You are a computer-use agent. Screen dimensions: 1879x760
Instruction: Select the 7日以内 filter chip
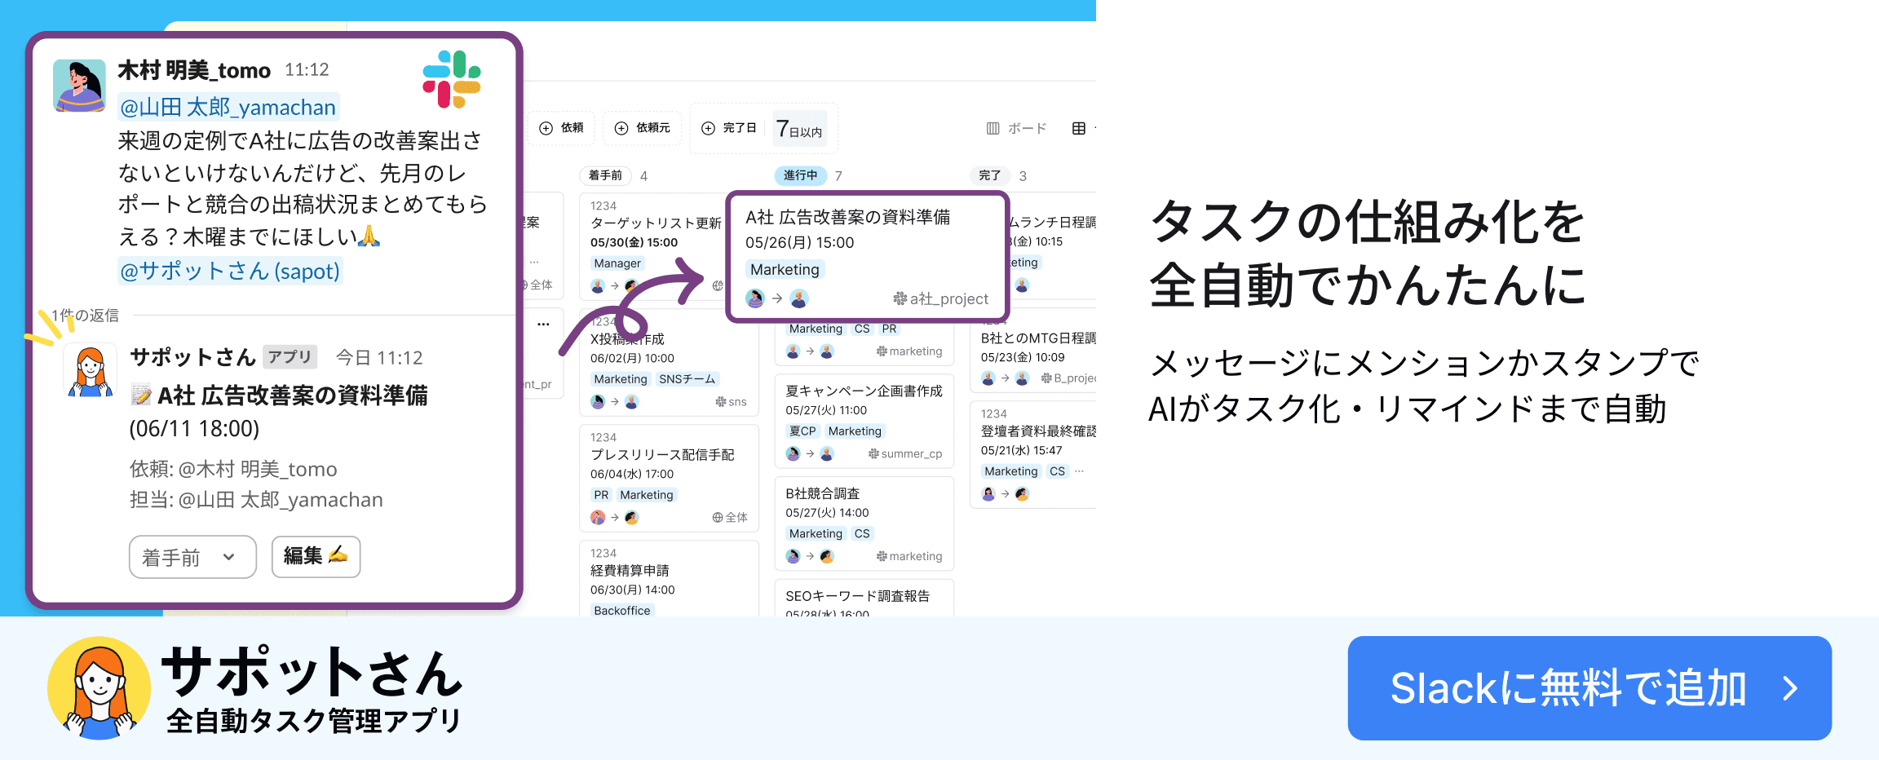(799, 129)
